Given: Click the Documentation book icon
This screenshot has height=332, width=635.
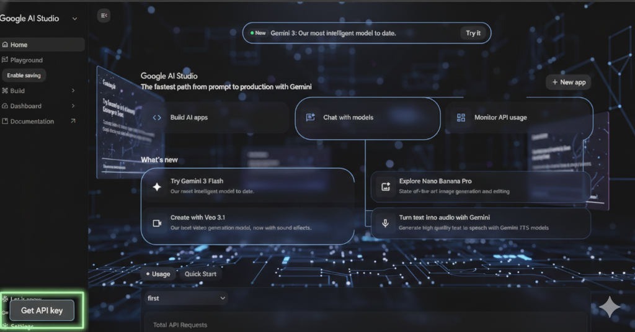Looking at the screenshot, I should (5, 121).
